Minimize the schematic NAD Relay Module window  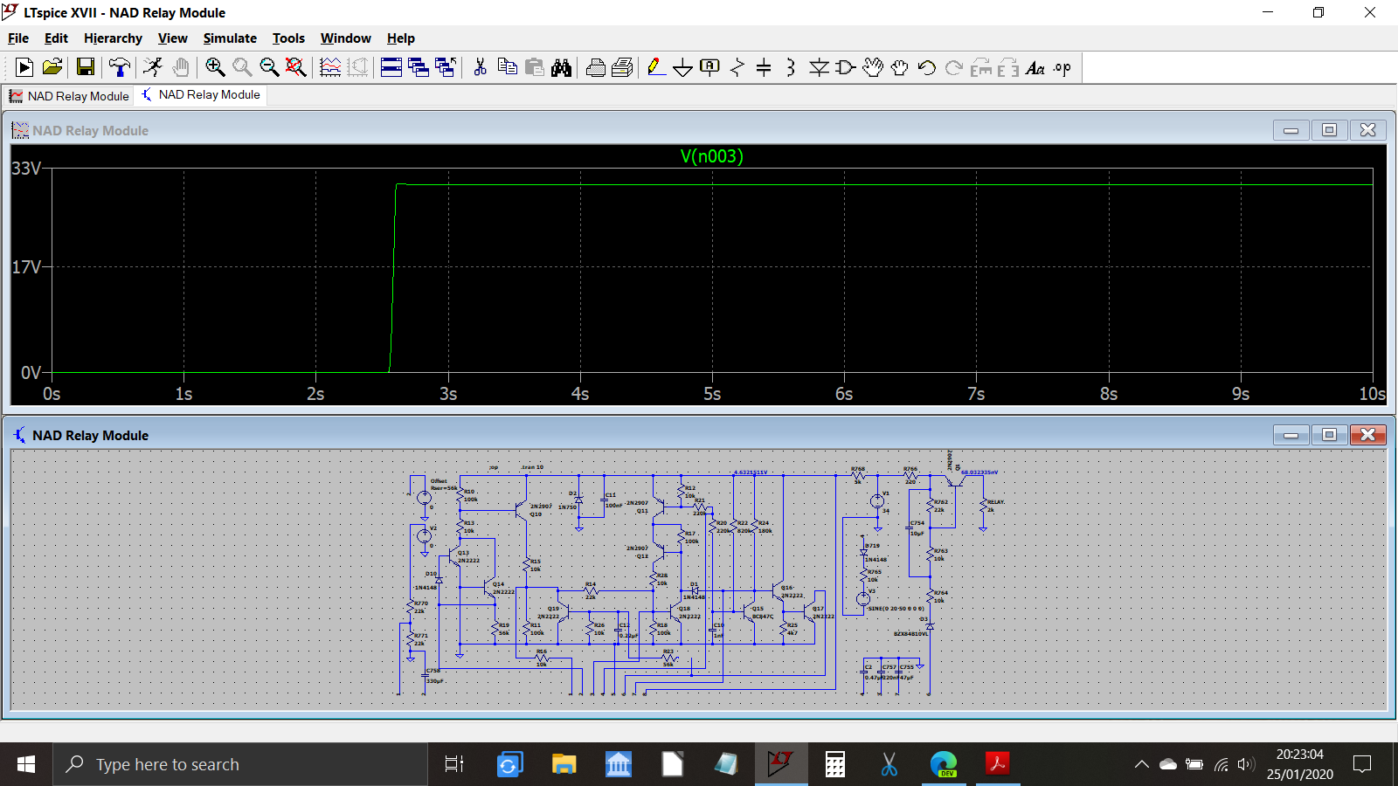(x=1291, y=435)
